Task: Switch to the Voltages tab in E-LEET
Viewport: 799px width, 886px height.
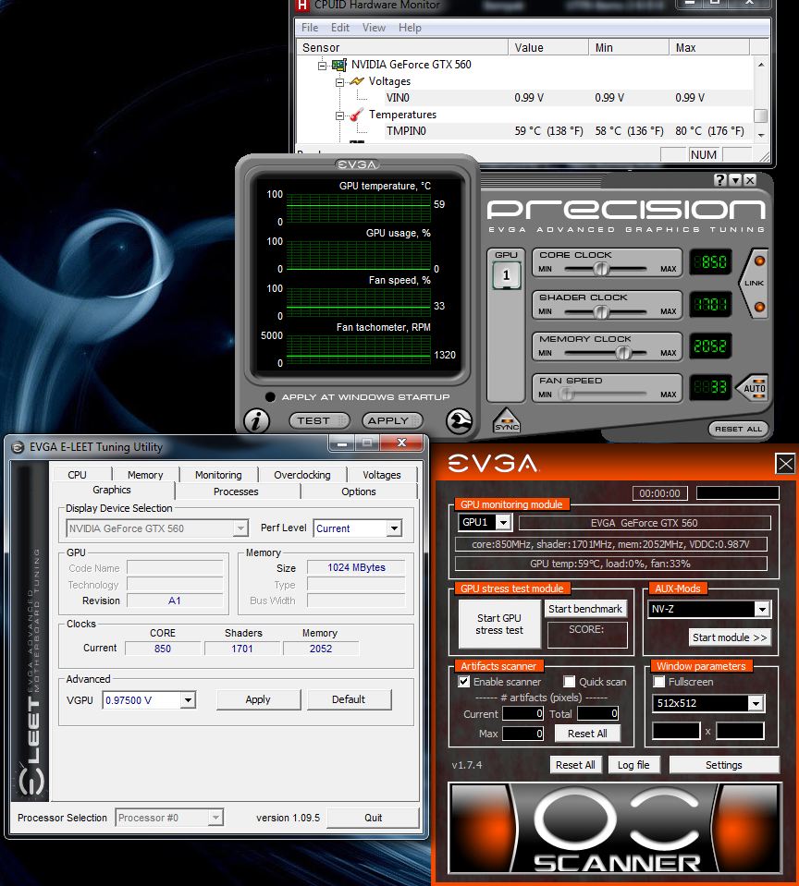Action: (382, 475)
